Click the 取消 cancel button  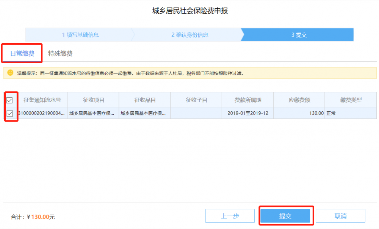point(340,216)
